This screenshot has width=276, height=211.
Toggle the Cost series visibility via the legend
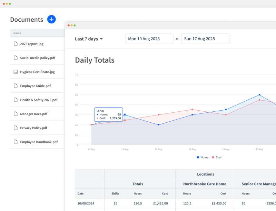(218, 157)
